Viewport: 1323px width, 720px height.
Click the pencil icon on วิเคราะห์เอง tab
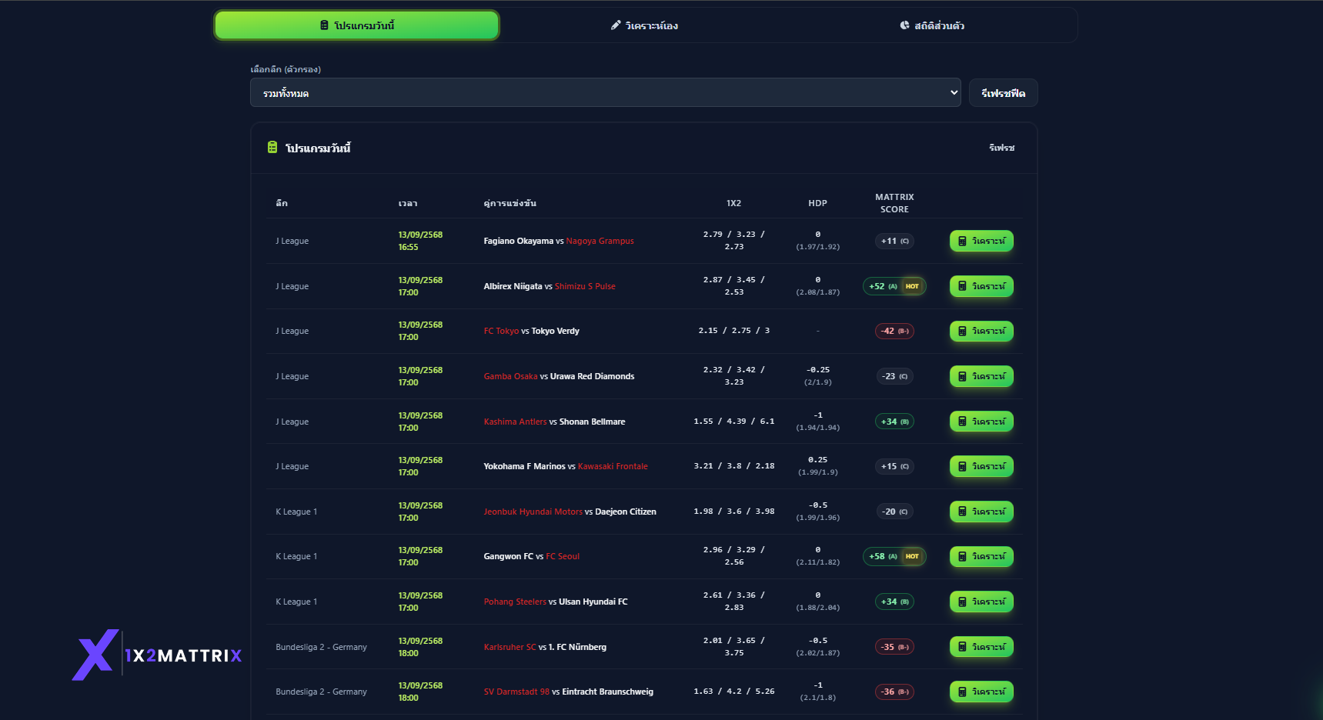tap(616, 25)
